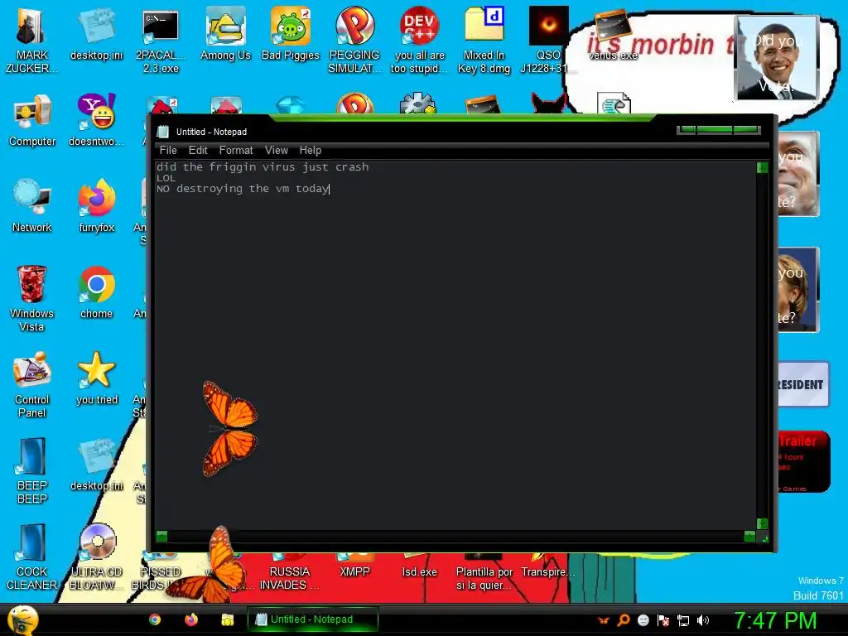Screen dimensions: 848x636
Task: Open the network tray icon
Action: (683, 620)
